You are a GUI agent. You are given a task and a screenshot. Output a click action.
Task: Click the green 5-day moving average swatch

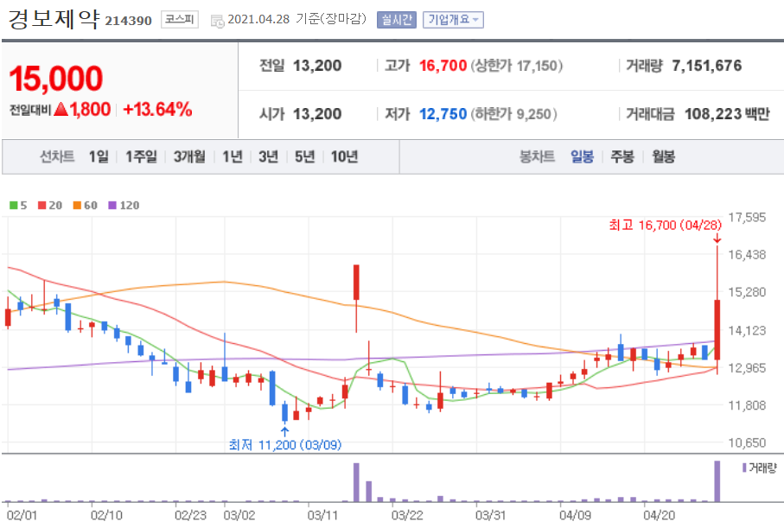14,205
